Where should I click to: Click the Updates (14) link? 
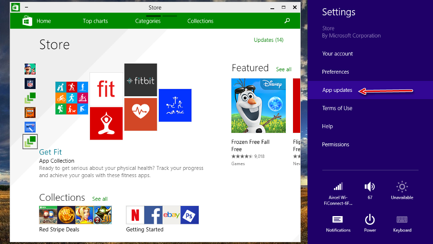(x=268, y=40)
